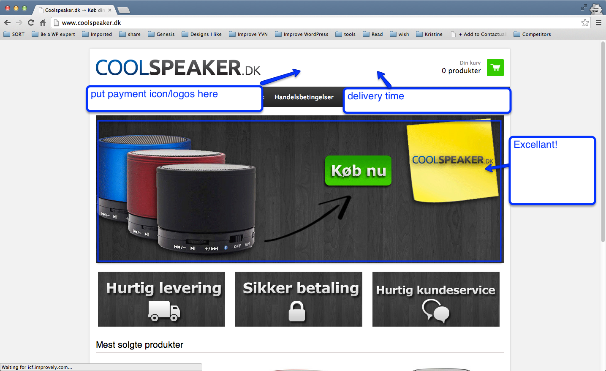Select the Handelsbetingelser menu item
This screenshot has width=606, height=371.
304,97
